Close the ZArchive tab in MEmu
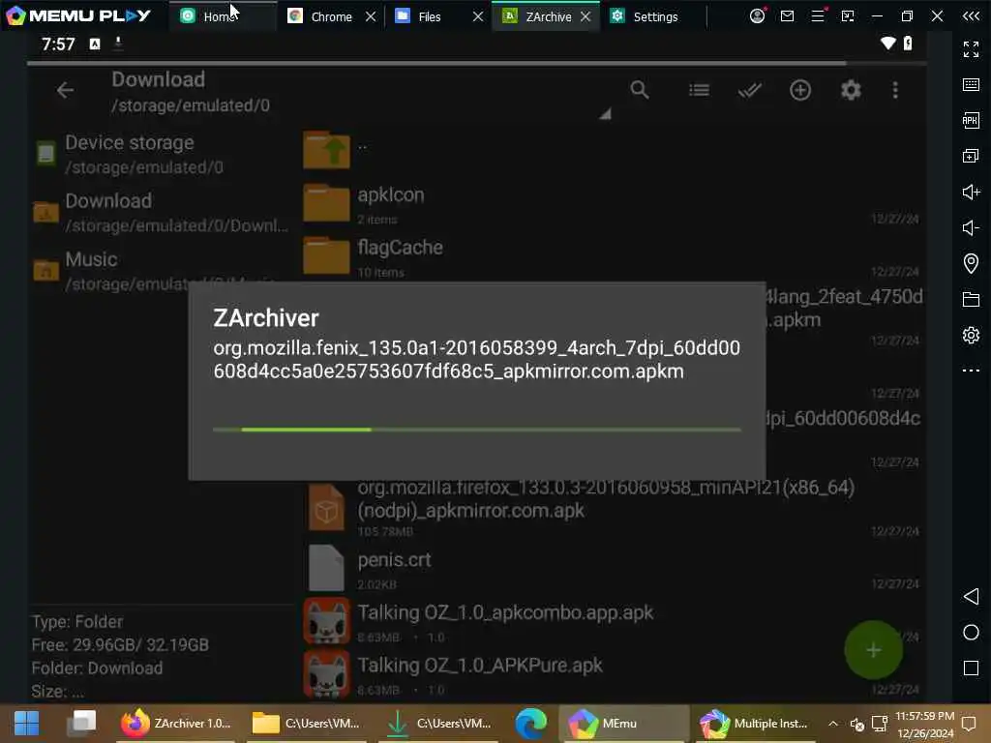 pyautogui.click(x=586, y=16)
